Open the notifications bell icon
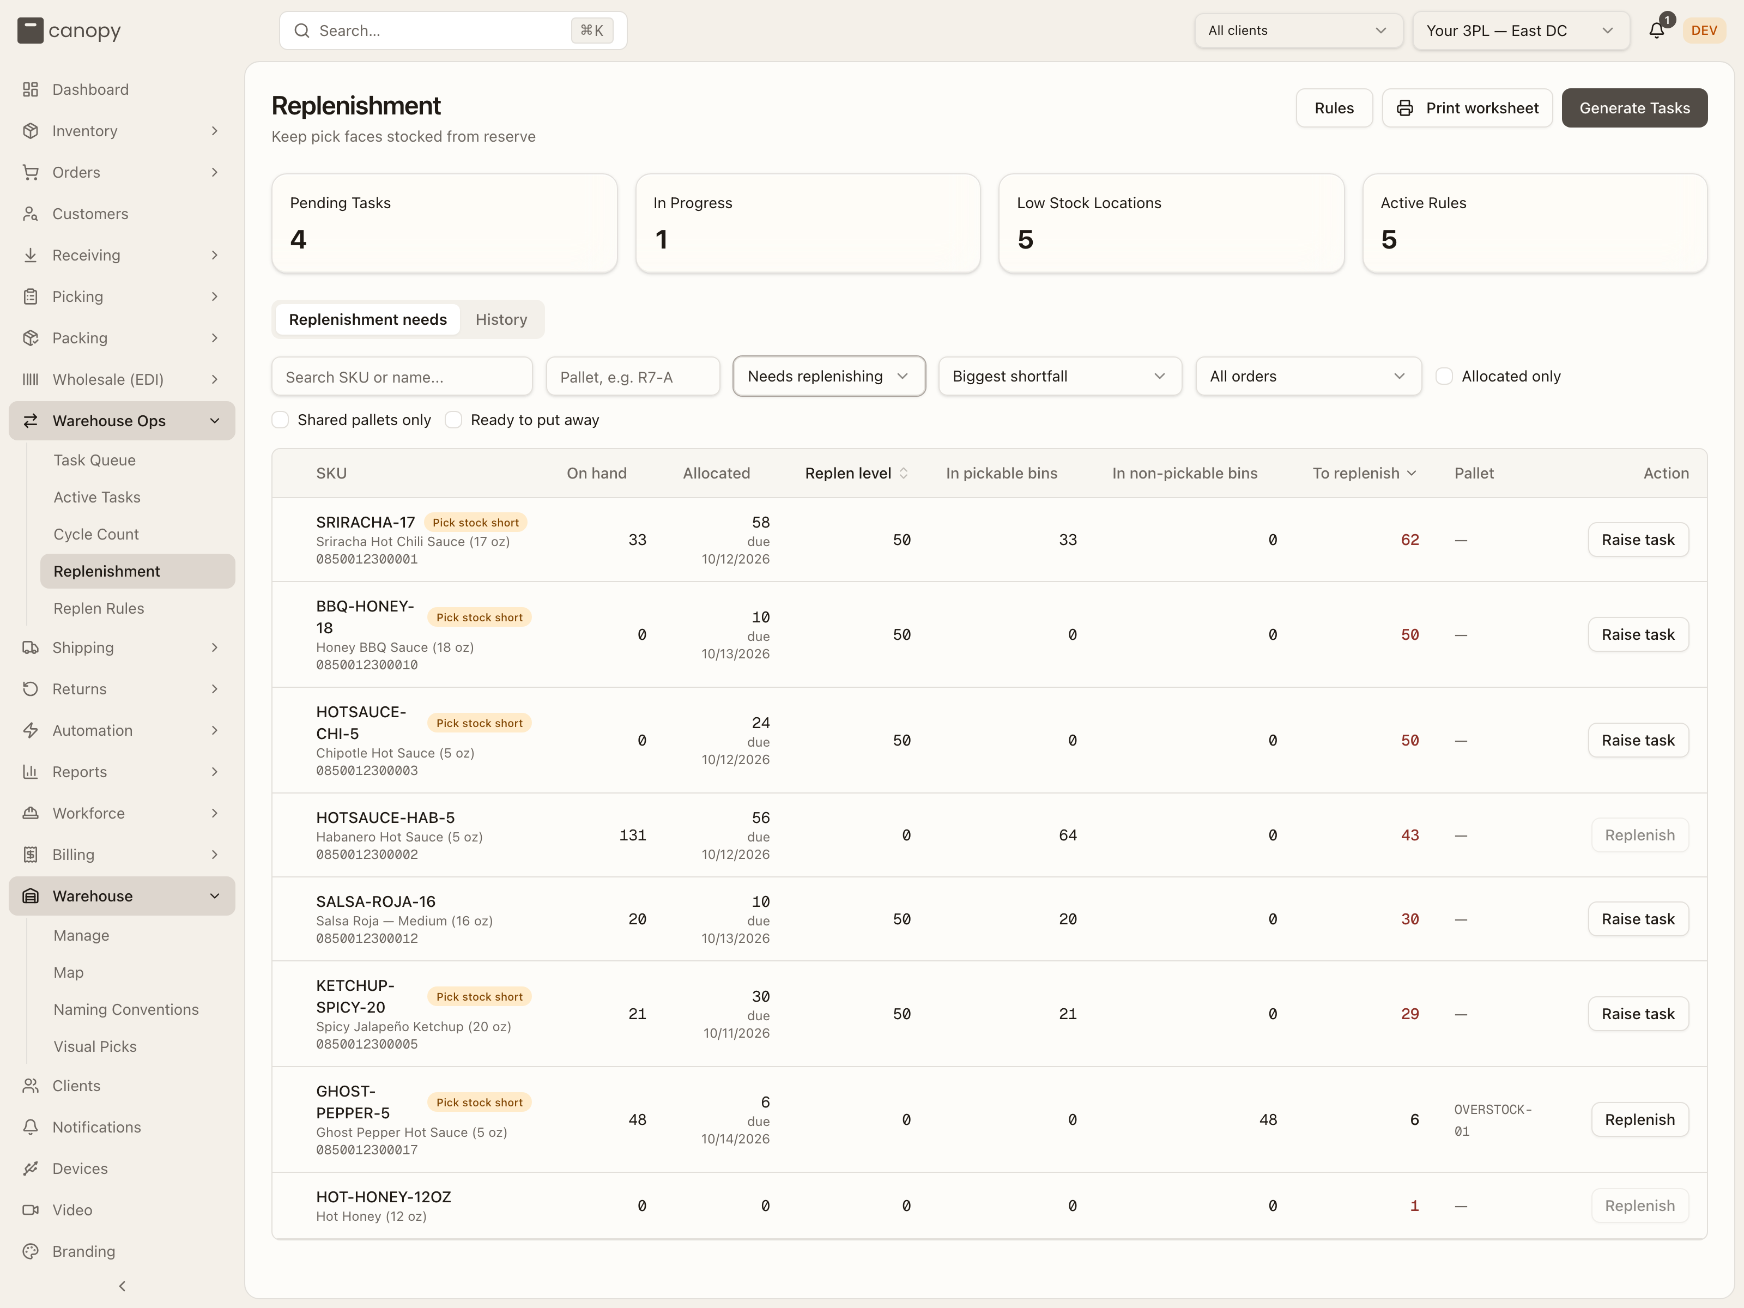 point(1656,31)
